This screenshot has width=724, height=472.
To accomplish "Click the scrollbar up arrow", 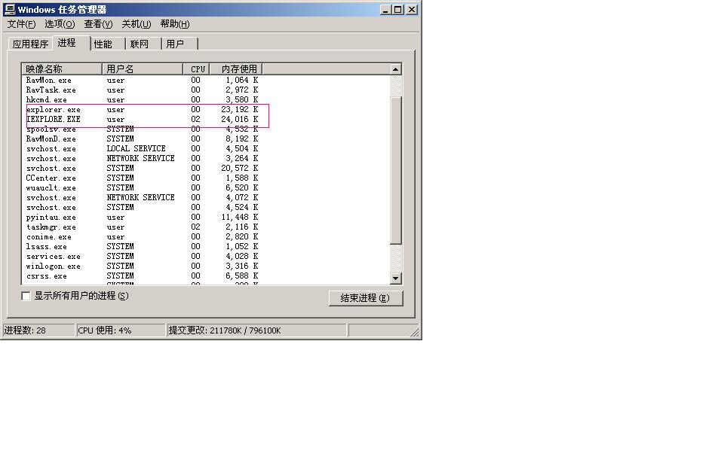I will click(x=396, y=69).
